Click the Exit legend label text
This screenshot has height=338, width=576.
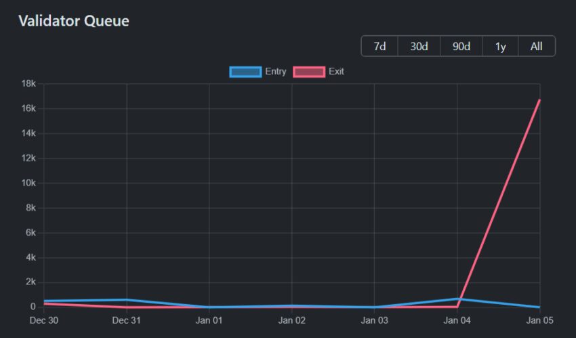[336, 71]
